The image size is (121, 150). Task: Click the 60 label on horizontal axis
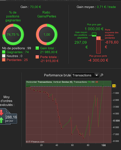[72, 145]
